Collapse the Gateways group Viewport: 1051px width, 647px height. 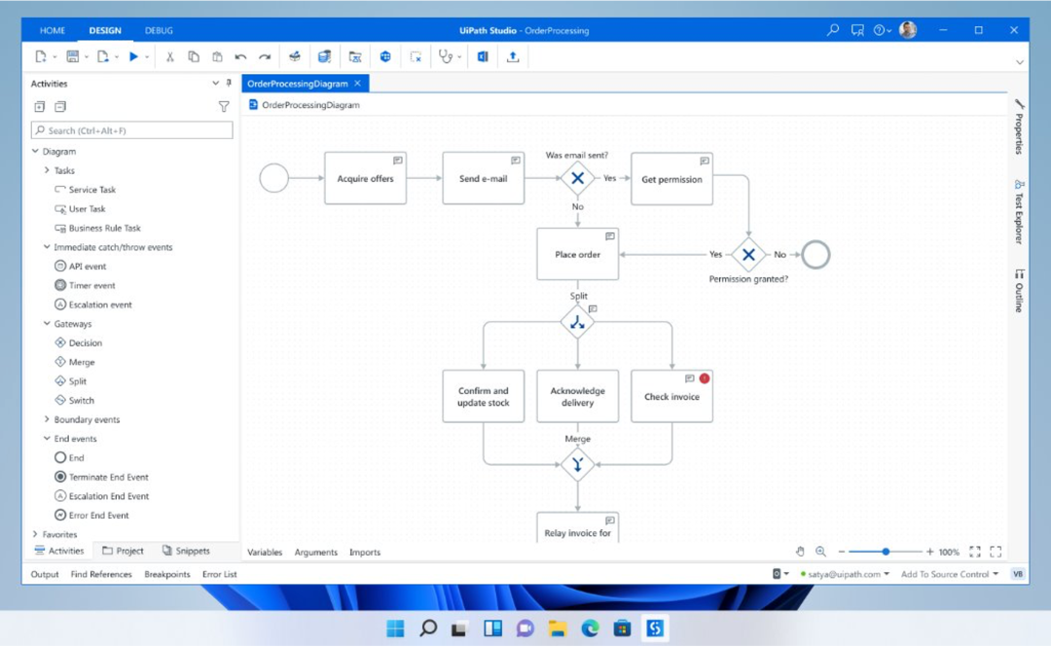point(47,324)
